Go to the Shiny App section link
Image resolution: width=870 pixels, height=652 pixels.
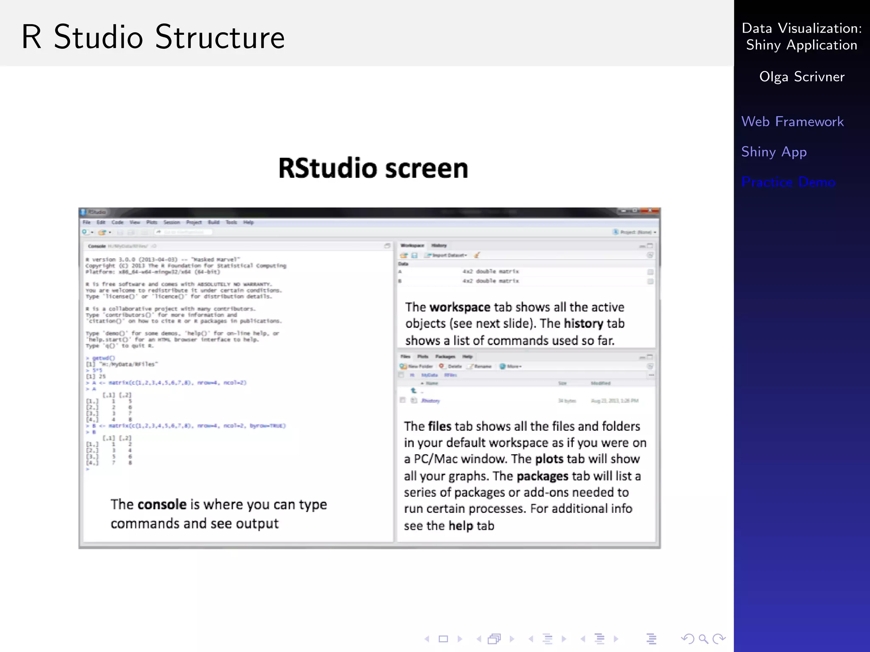(774, 152)
